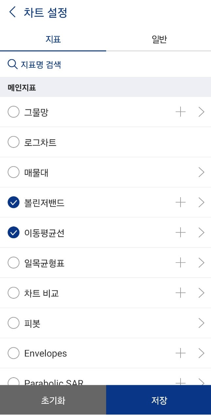The width and height of the screenshot is (211, 417).
Task: Select the 지표 tab
Action: pos(53,39)
